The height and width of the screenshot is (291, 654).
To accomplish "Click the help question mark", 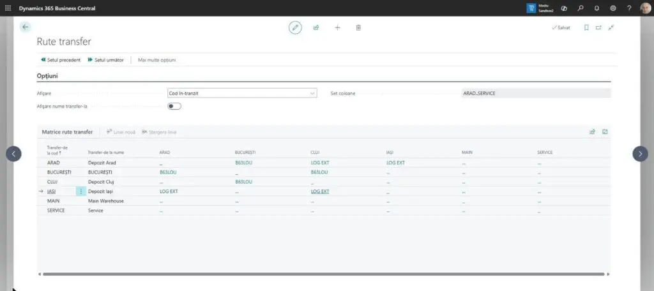I will coord(629,8).
